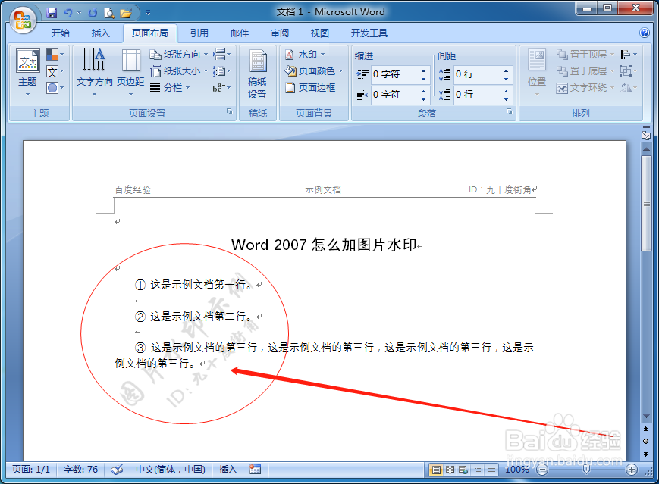
Task: Undo the last action in Quick Access toolbar
Action: click(67, 13)
